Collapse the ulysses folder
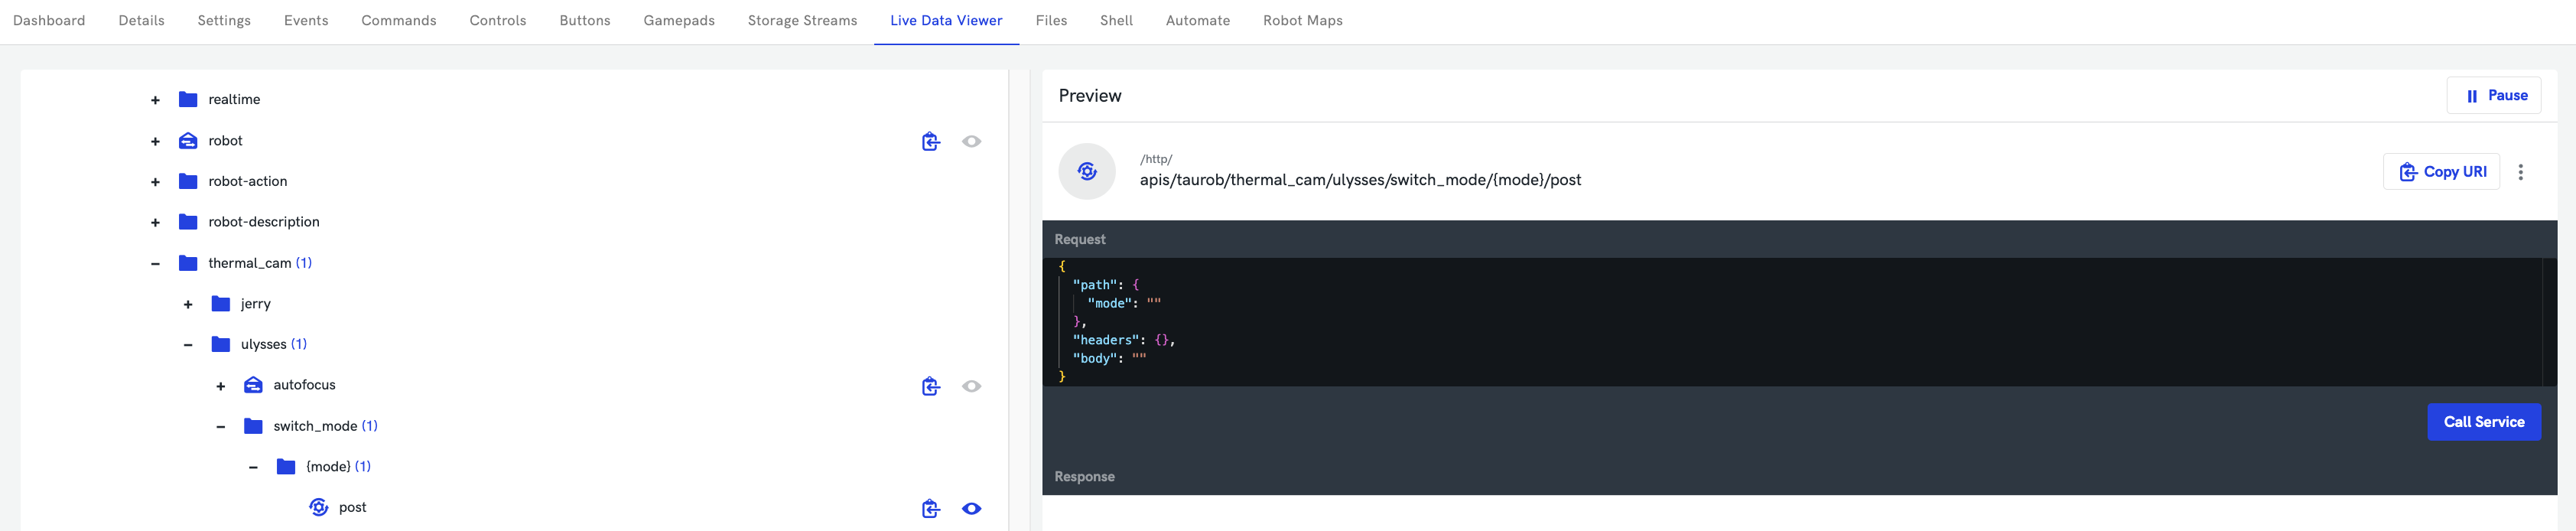The width and height of the screenshot is (2576, 531). coord(188,345)
